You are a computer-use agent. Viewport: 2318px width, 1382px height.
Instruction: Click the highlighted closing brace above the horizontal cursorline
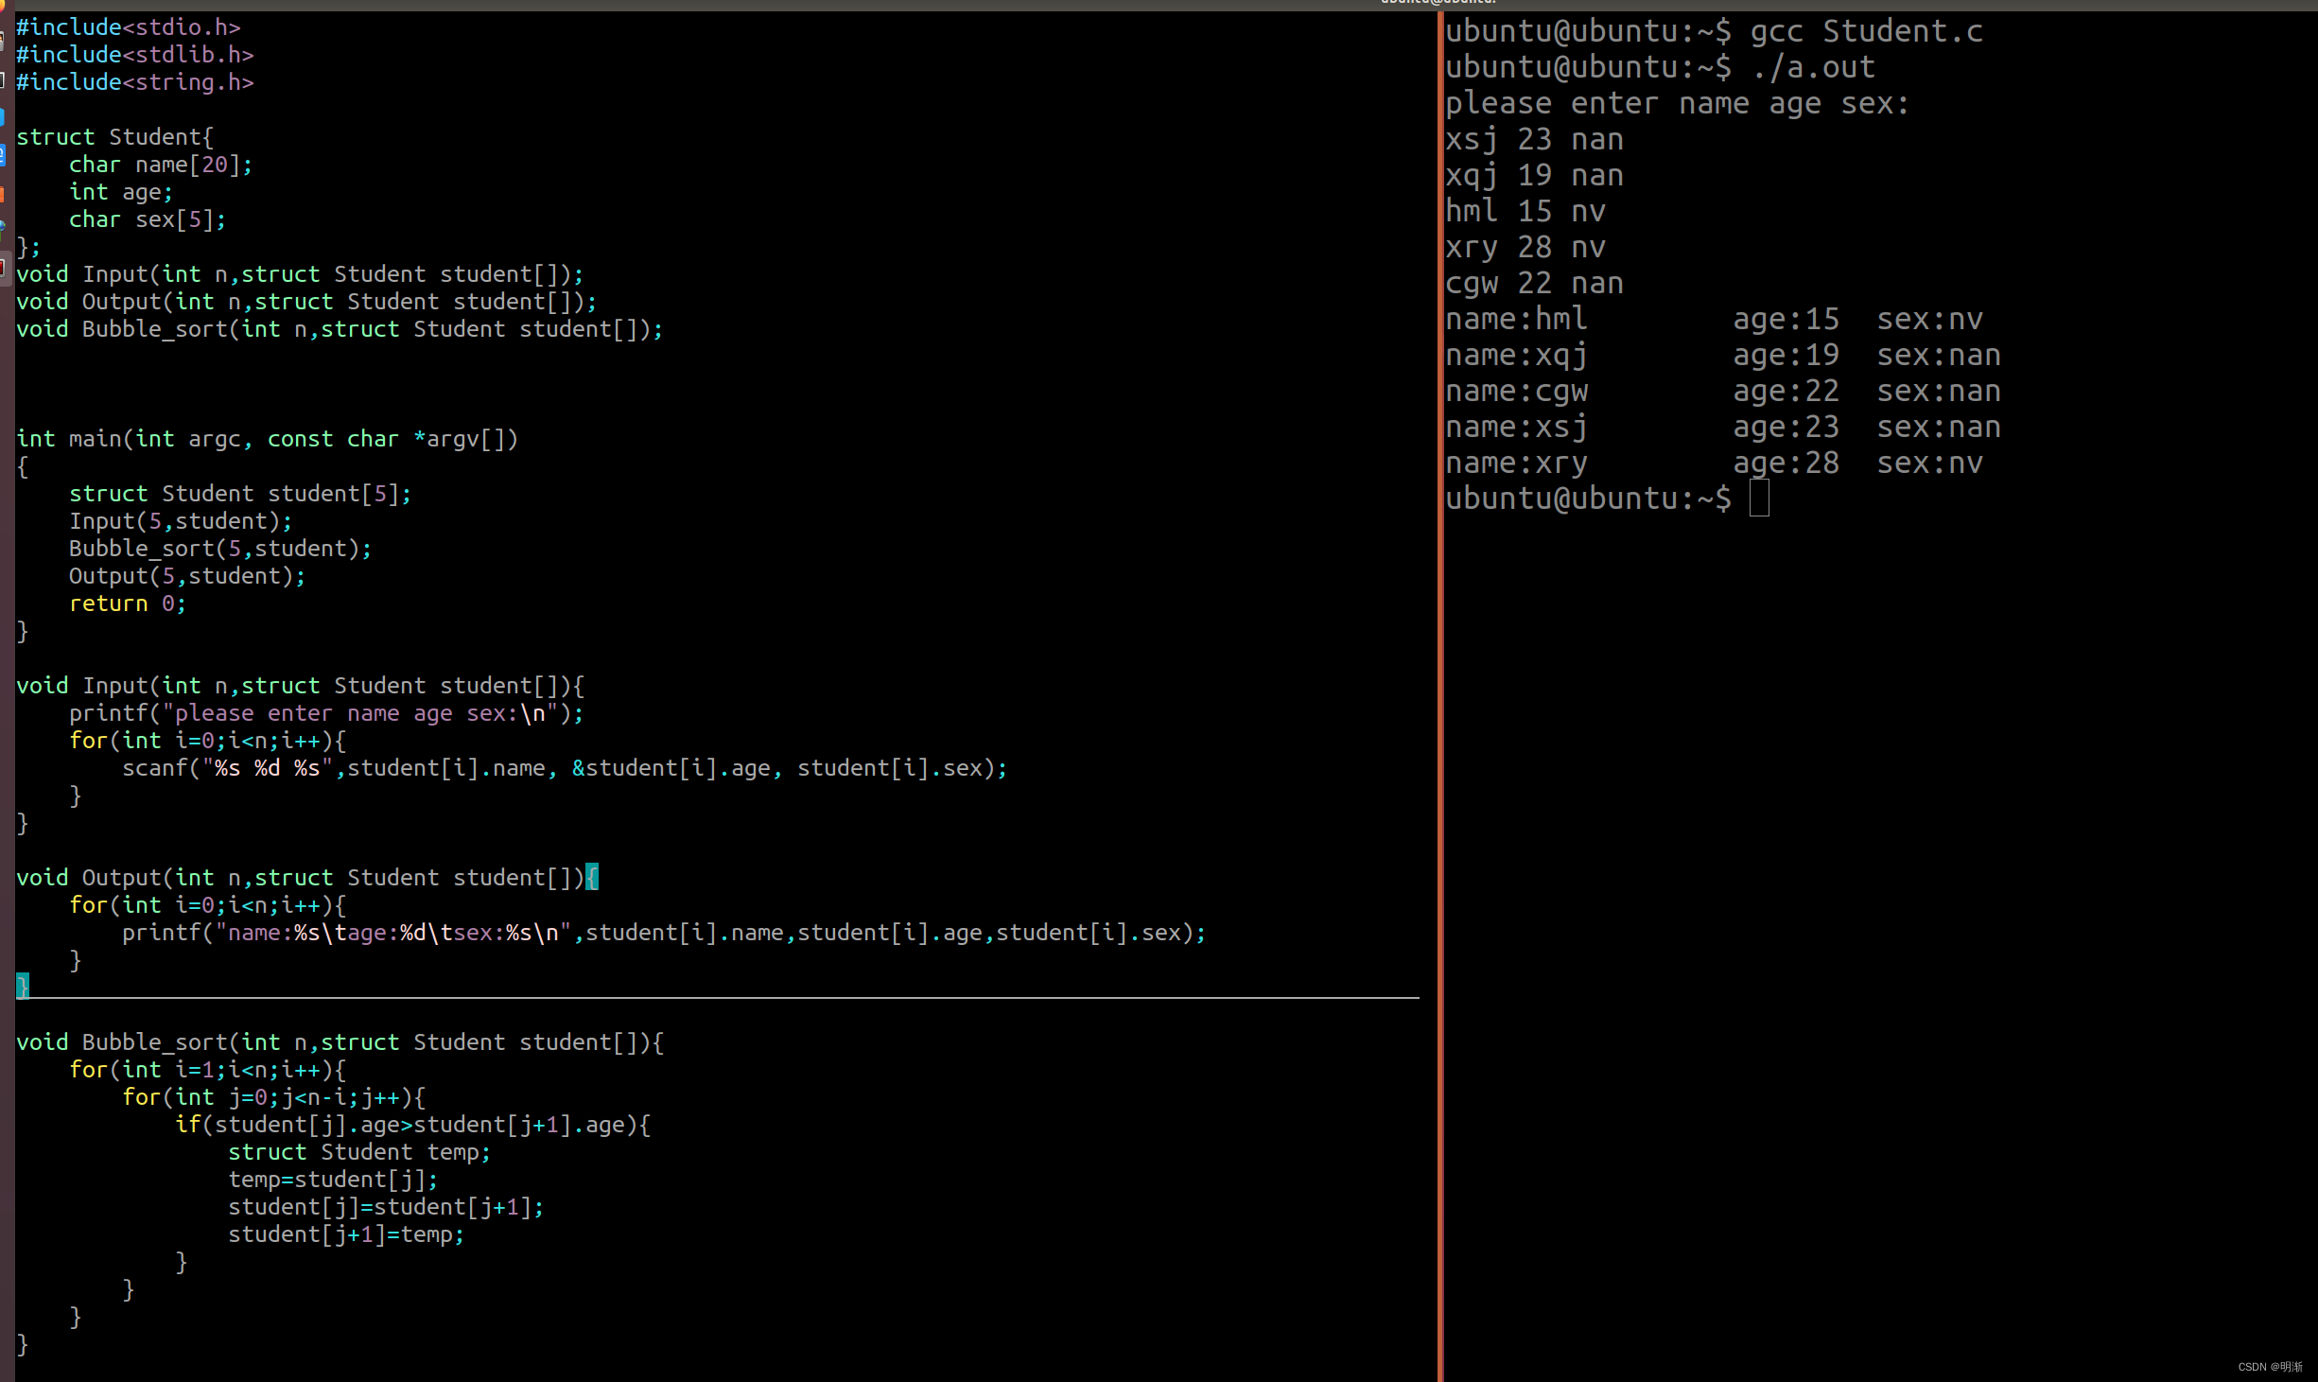(23, 987)
